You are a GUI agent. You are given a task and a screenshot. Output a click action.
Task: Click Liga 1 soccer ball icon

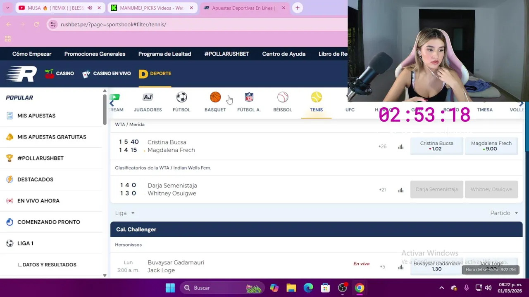(10, 243)
